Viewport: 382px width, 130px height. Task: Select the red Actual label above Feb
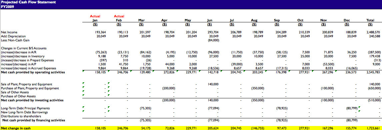click(x=119, y=16)
